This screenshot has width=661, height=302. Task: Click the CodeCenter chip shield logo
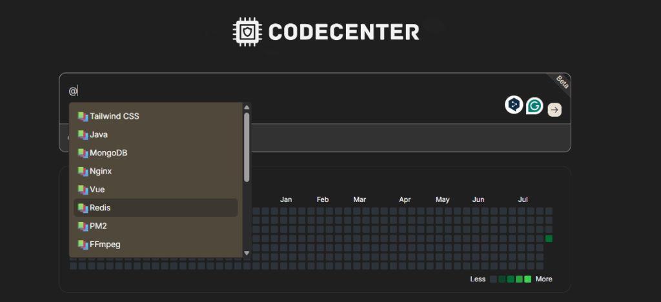247,32
